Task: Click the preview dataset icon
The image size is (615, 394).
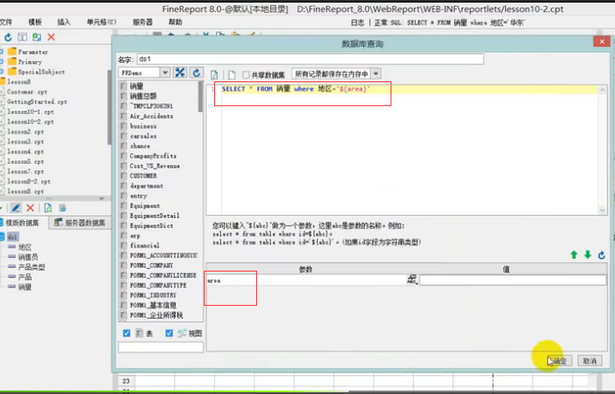Action: [48, 208]
